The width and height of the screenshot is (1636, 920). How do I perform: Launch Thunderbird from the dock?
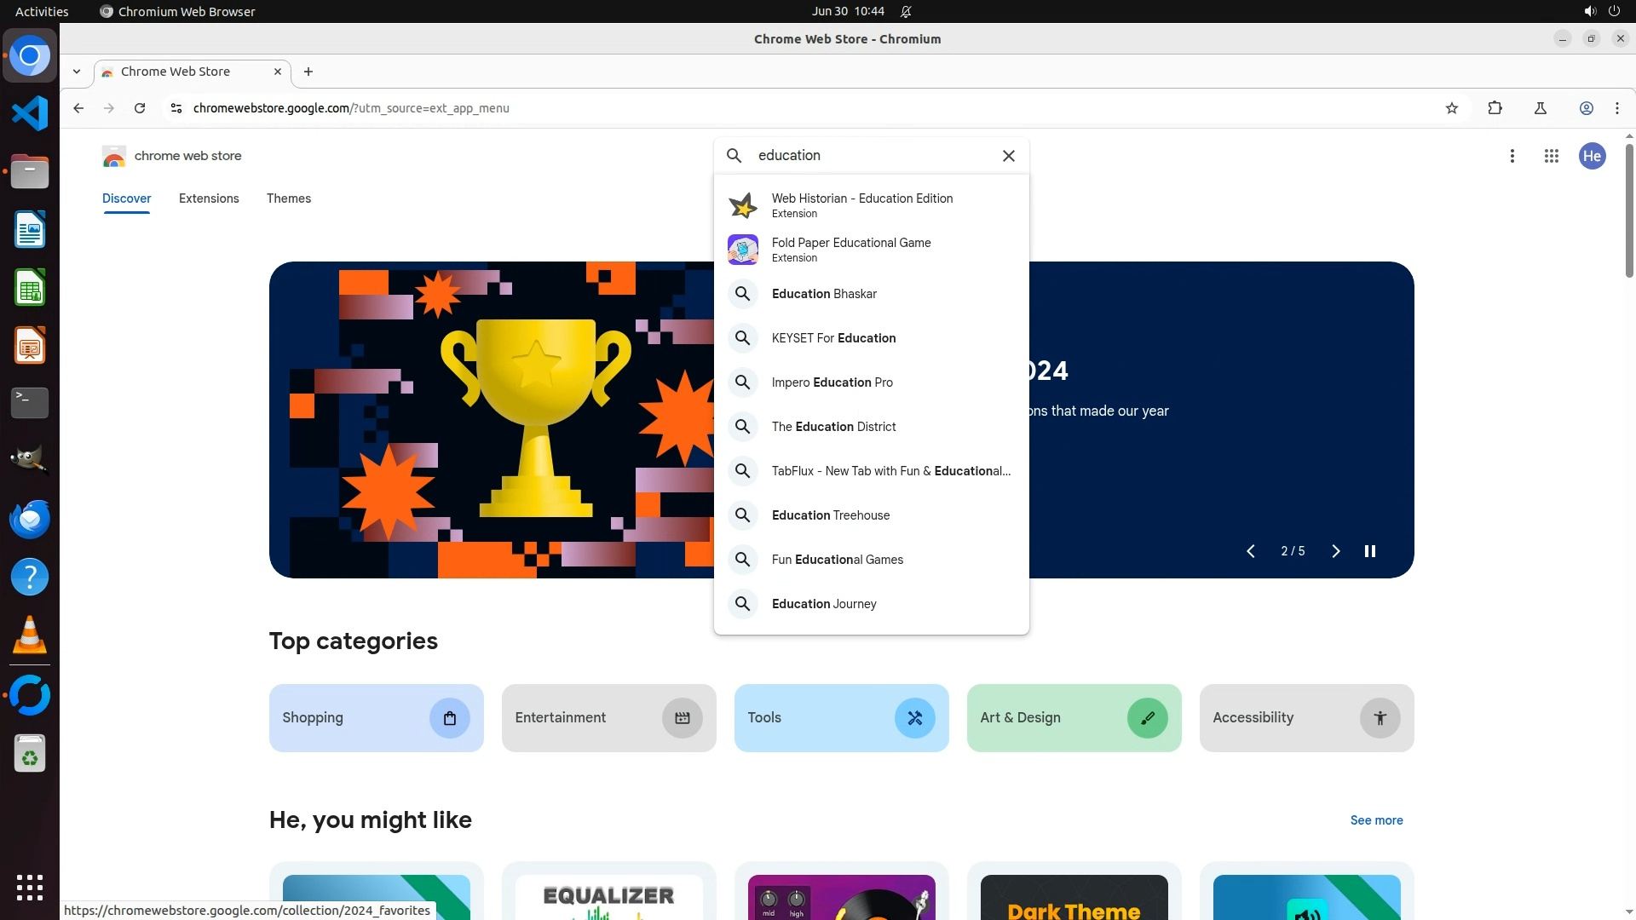(x=30, y=519)
